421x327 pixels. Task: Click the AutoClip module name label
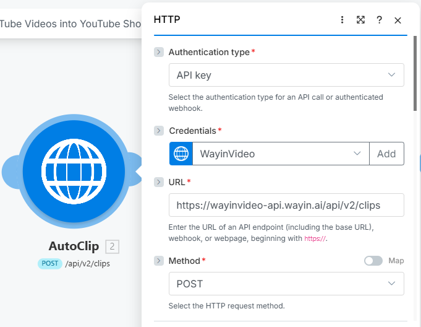tap(74, 246)
